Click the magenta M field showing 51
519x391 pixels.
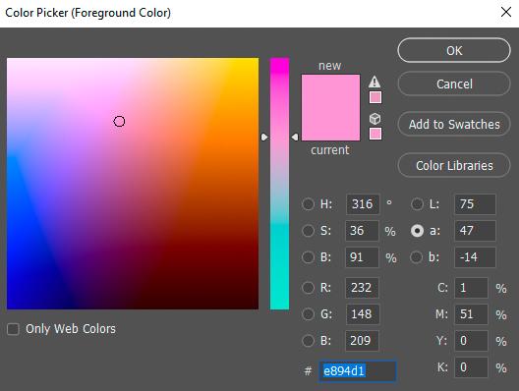[471, 314]
